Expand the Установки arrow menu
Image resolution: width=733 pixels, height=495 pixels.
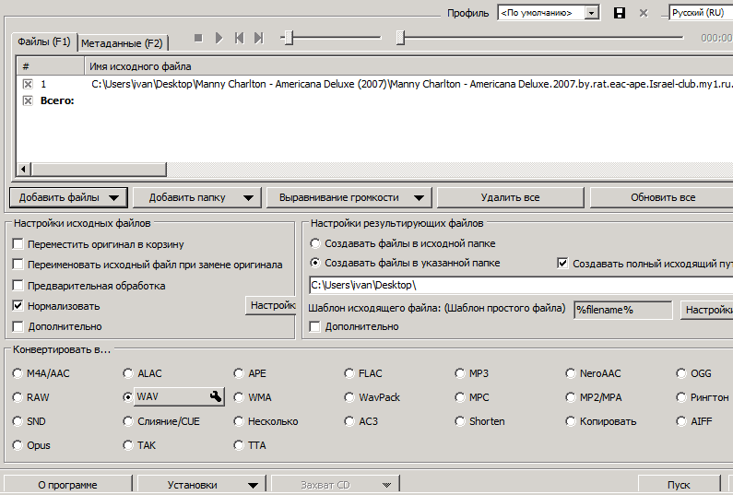click(x=253, y=485)
